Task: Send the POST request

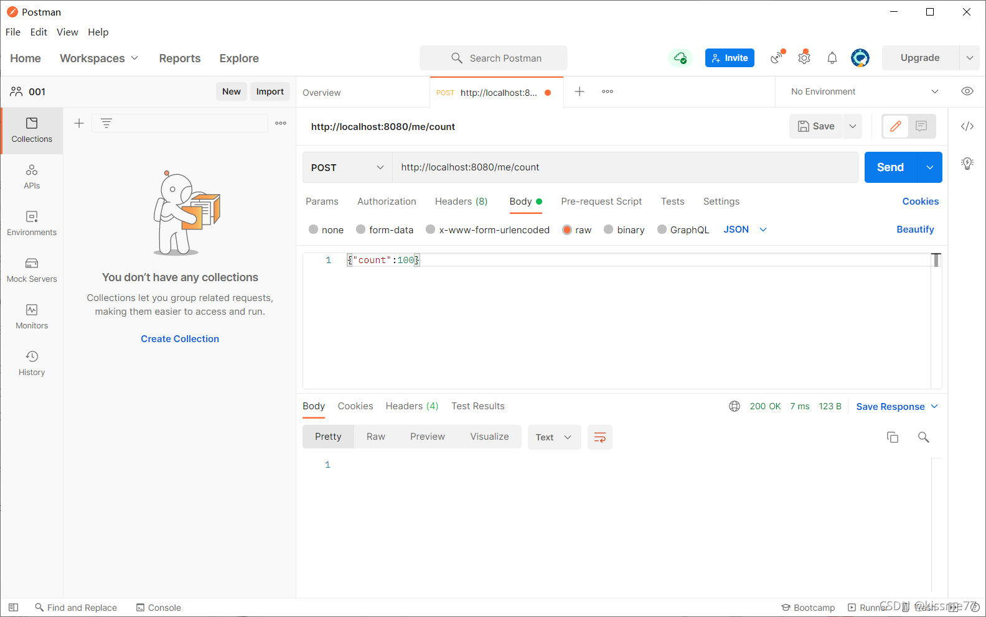Action: [x=891, y=167]
